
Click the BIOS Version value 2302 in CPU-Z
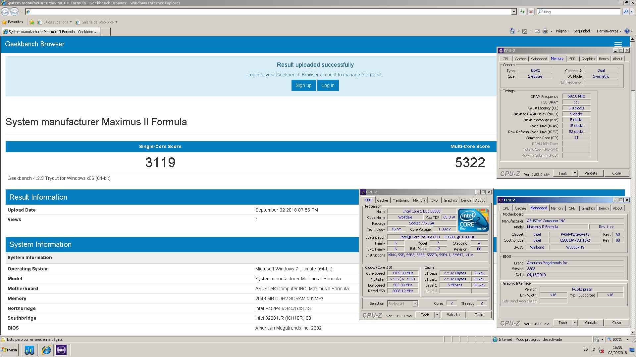click(575, 269)
